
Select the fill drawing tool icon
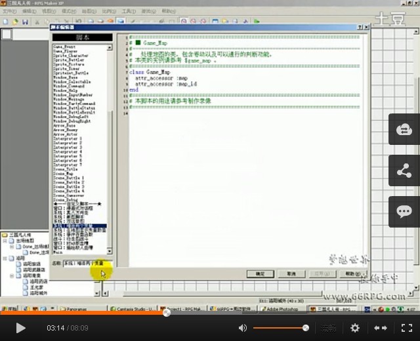click(161, 22)
